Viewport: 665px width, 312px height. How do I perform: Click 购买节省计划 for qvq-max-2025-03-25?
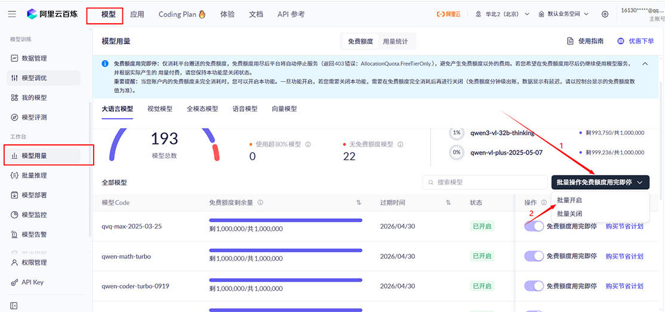point(624,226)
